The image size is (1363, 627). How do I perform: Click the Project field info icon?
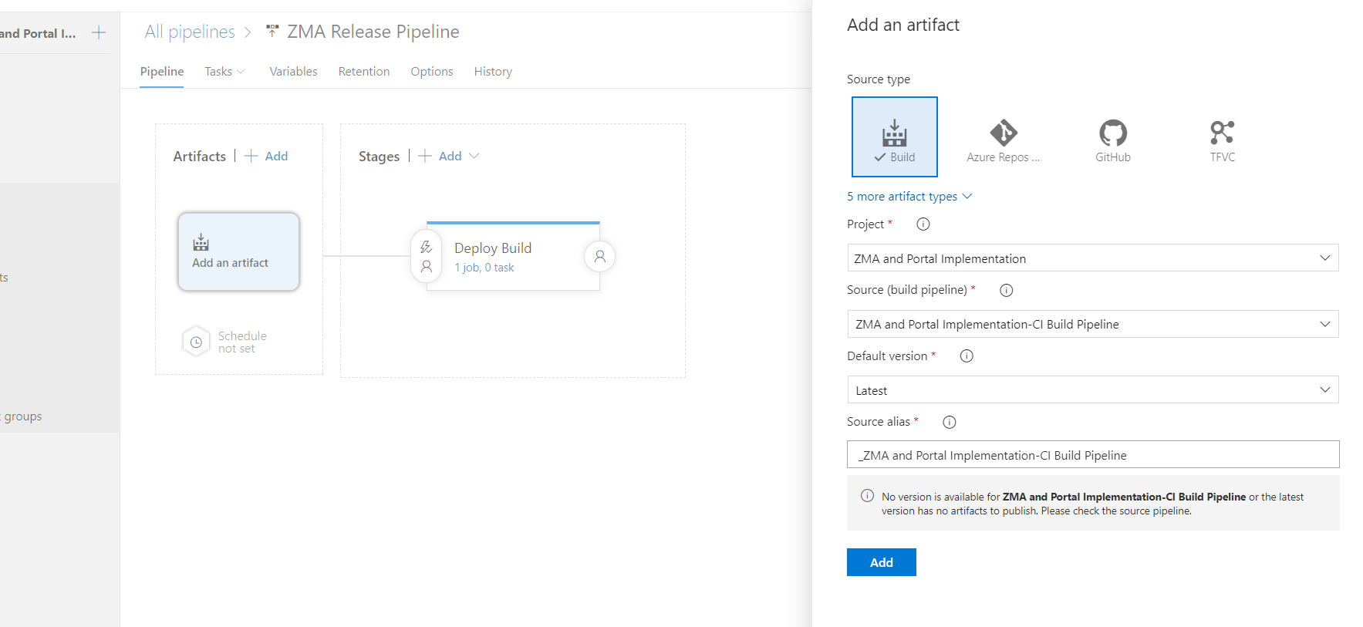tap(923, 224)
